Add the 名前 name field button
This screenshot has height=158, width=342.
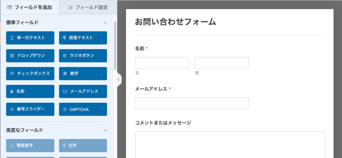[x=30, y=91]
